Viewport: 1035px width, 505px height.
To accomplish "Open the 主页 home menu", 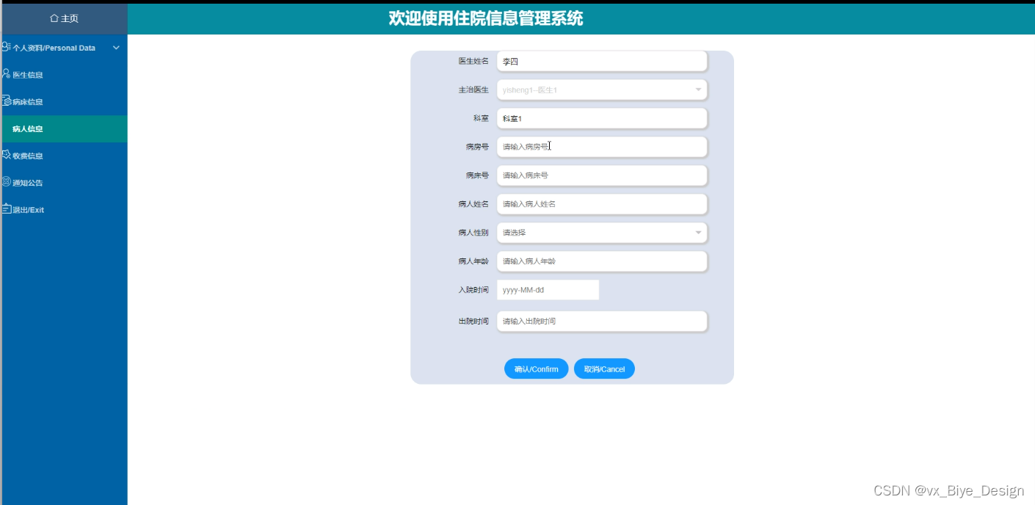I will [x=64, y=18].
